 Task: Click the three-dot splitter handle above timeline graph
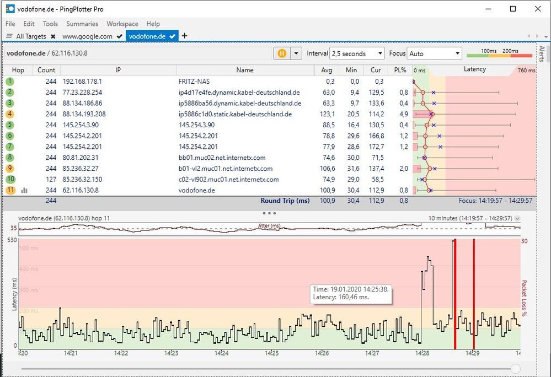(x=269, y=213)
